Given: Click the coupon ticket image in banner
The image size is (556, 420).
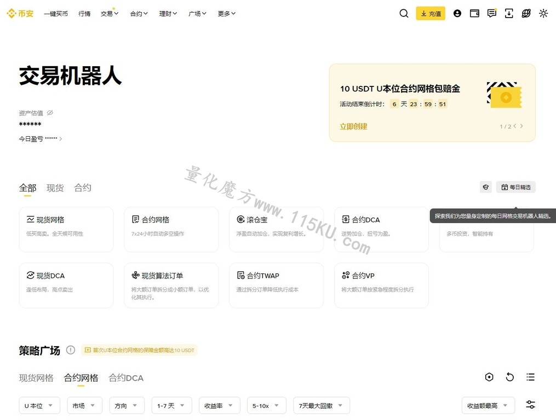Looking at the screenshot, I should [x=504, y=95].
